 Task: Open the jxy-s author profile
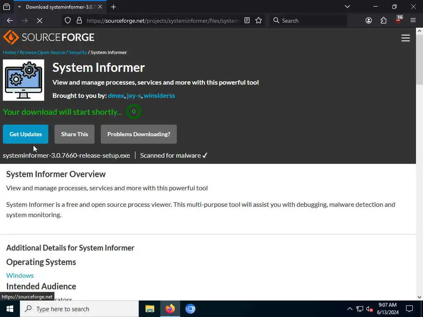click(x=134, y=96)
